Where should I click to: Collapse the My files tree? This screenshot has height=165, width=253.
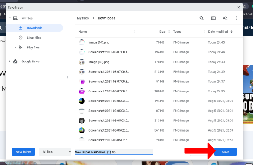(x=10, y=18)
